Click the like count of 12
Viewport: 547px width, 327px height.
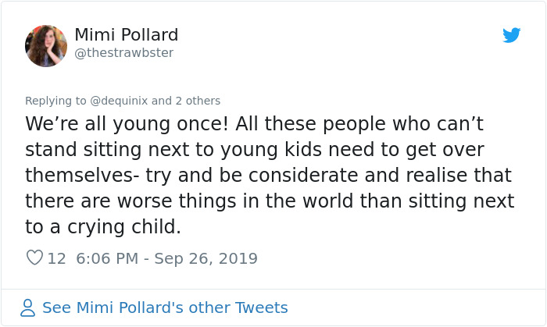(x=56, y=258)
